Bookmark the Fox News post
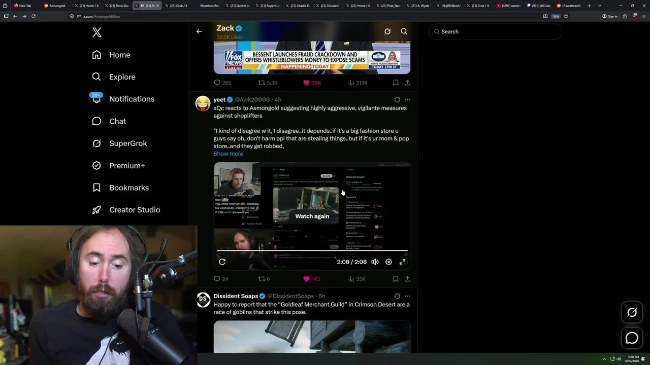The image size is (650, 365). pyautogui.click(x=396, y=83)
